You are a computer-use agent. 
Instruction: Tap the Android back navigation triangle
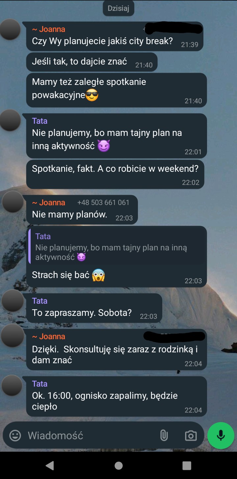point(50,465)
